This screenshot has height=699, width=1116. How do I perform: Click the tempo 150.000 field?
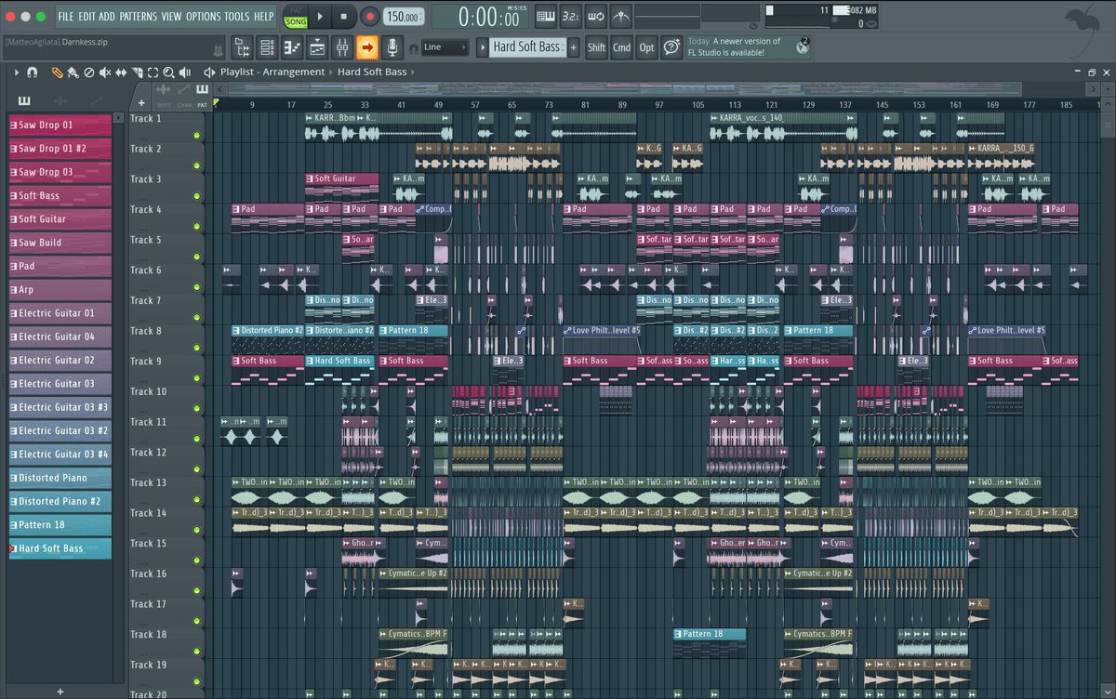tap(403, 17)
